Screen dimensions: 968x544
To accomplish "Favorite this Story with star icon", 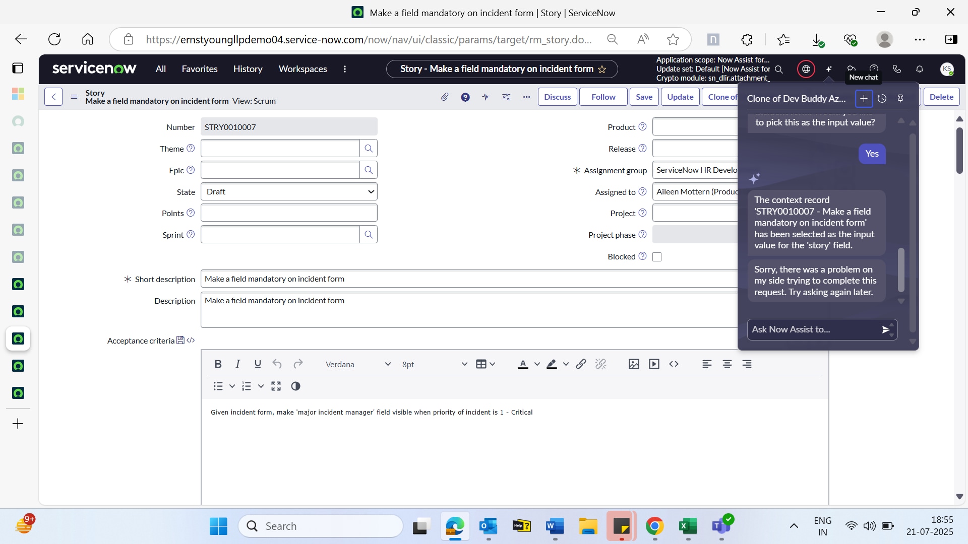I will coord(602,70).
